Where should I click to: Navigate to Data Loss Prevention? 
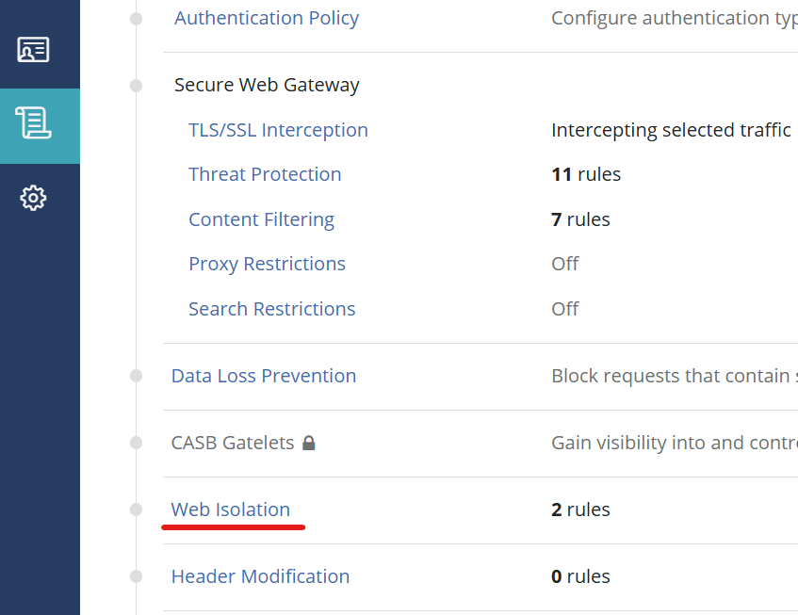tap(264, 376)
